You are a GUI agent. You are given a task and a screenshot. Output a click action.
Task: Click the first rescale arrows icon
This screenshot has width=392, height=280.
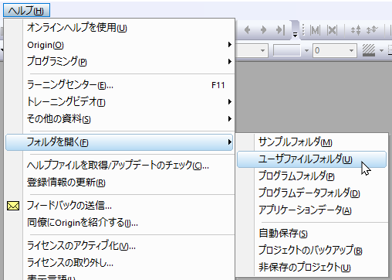tap(356, 30)
